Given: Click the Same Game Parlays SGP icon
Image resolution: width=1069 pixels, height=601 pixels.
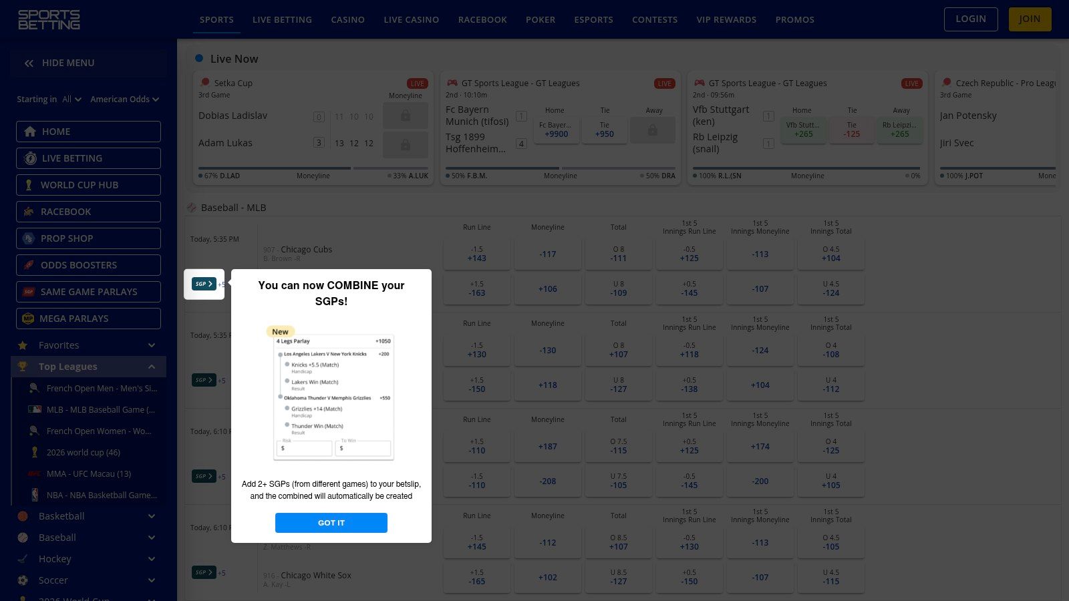Looking at the screenshot, I should coord(29,292).
